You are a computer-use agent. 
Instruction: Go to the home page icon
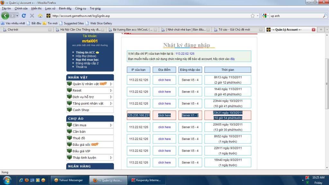40,16
